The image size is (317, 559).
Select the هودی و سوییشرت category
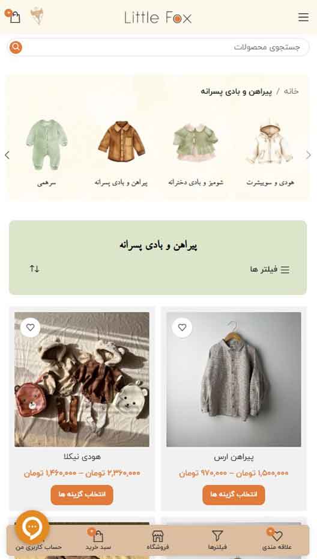point(270,154)
